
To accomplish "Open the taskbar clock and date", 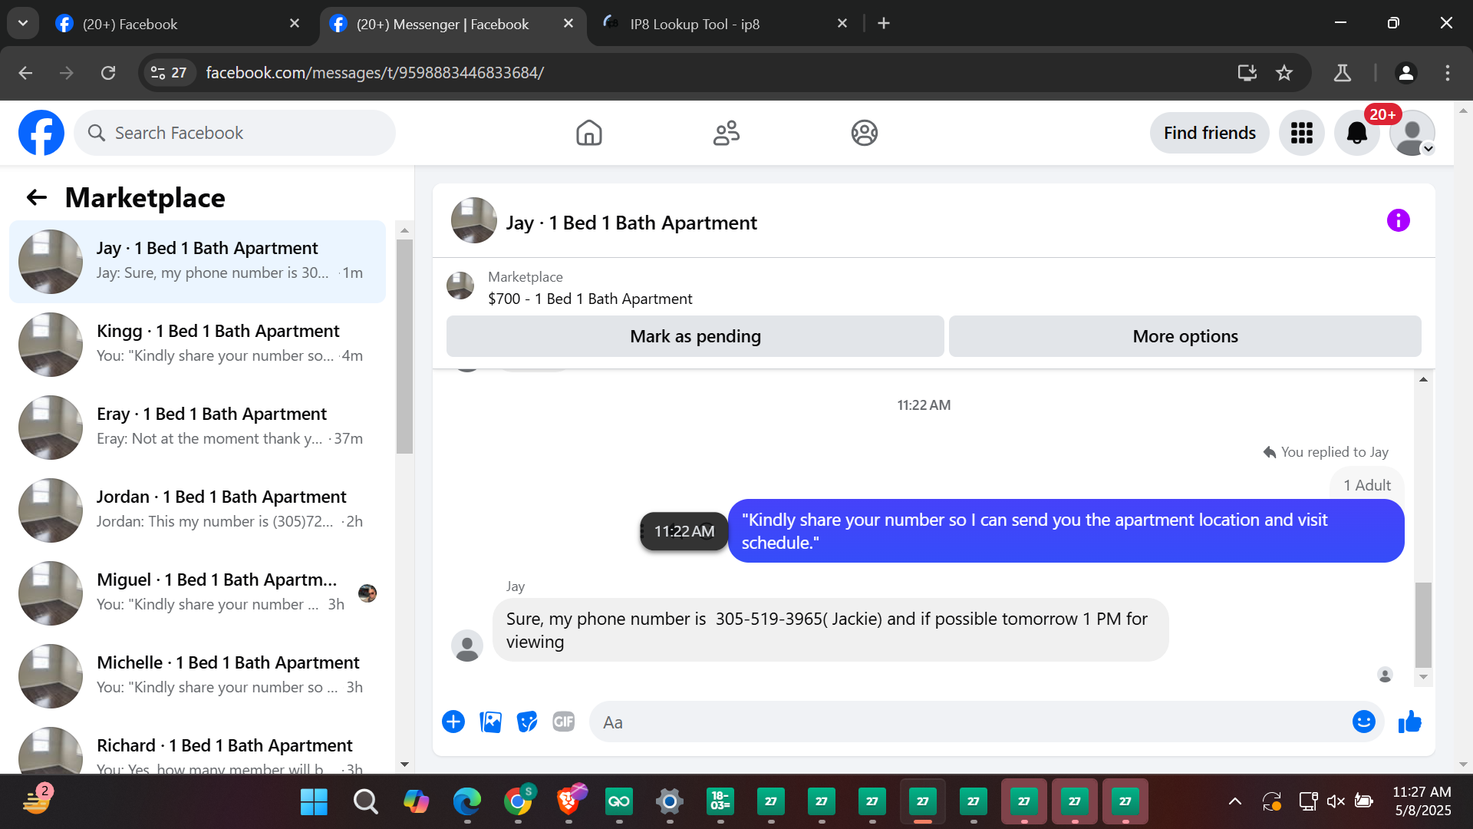I will [x=1422, y=801].
